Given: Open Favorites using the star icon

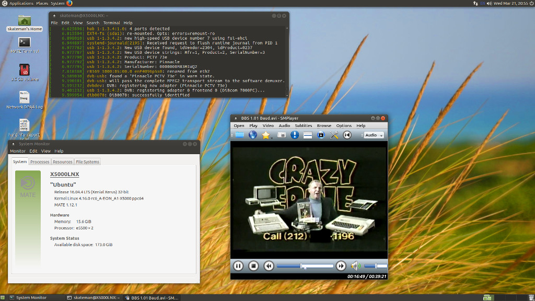Looking at the screenshot, I should pos(265,135).
